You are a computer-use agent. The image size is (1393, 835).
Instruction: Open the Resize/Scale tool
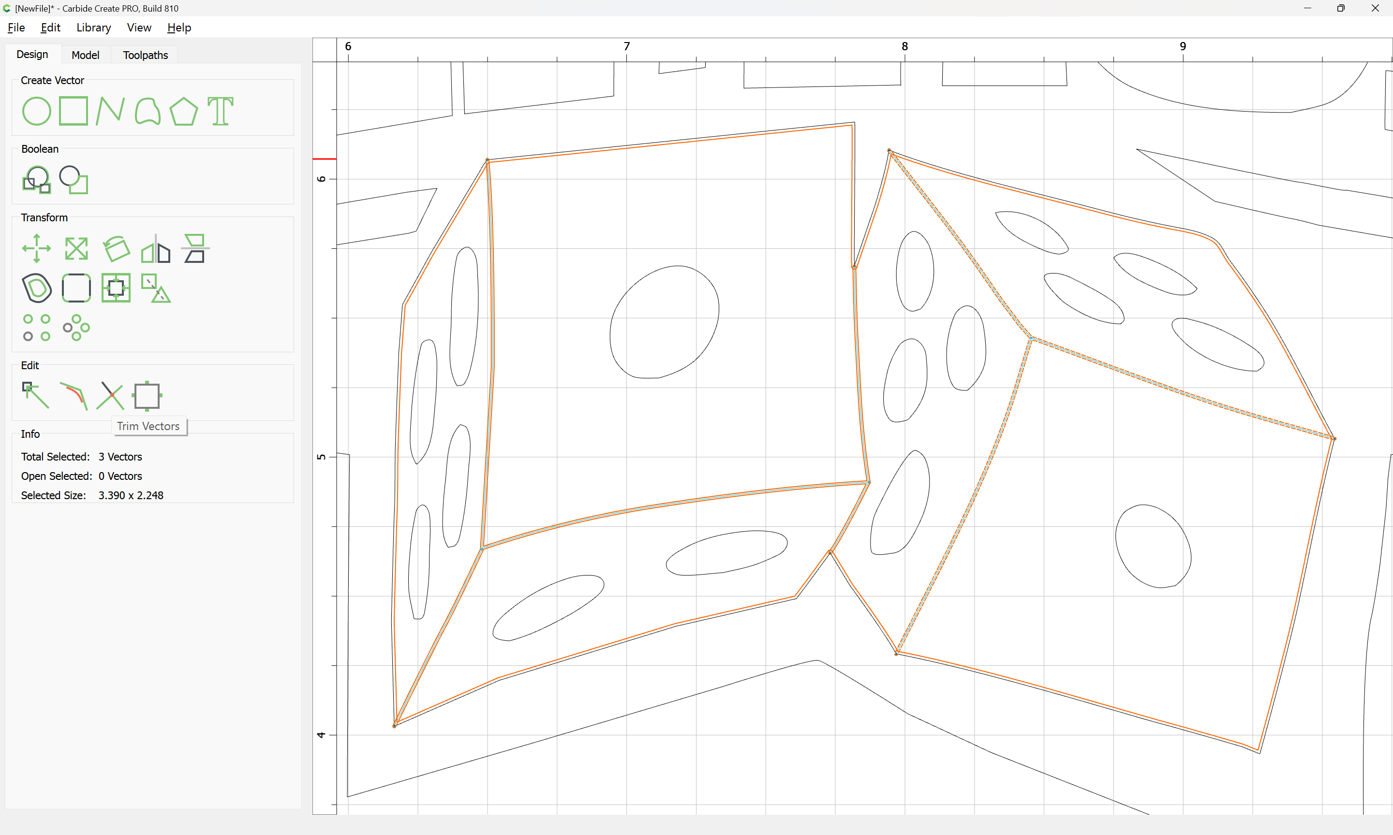click(x=76, y=248)
